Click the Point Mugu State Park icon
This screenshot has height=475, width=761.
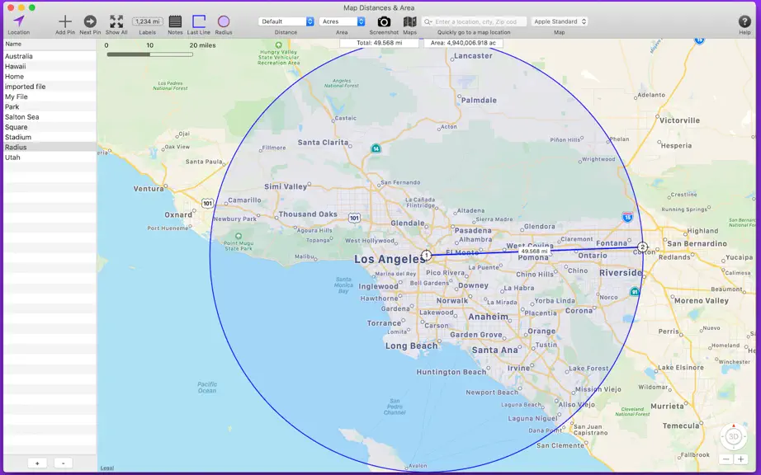point(238,237)
